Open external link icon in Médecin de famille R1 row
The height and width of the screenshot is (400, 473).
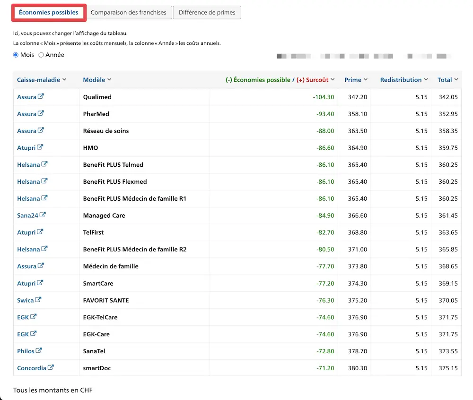point(44,198)
